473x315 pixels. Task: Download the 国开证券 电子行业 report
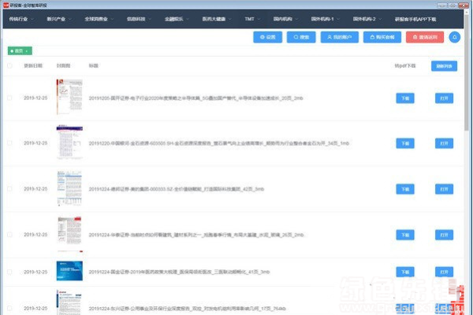[x=405, y=98]
